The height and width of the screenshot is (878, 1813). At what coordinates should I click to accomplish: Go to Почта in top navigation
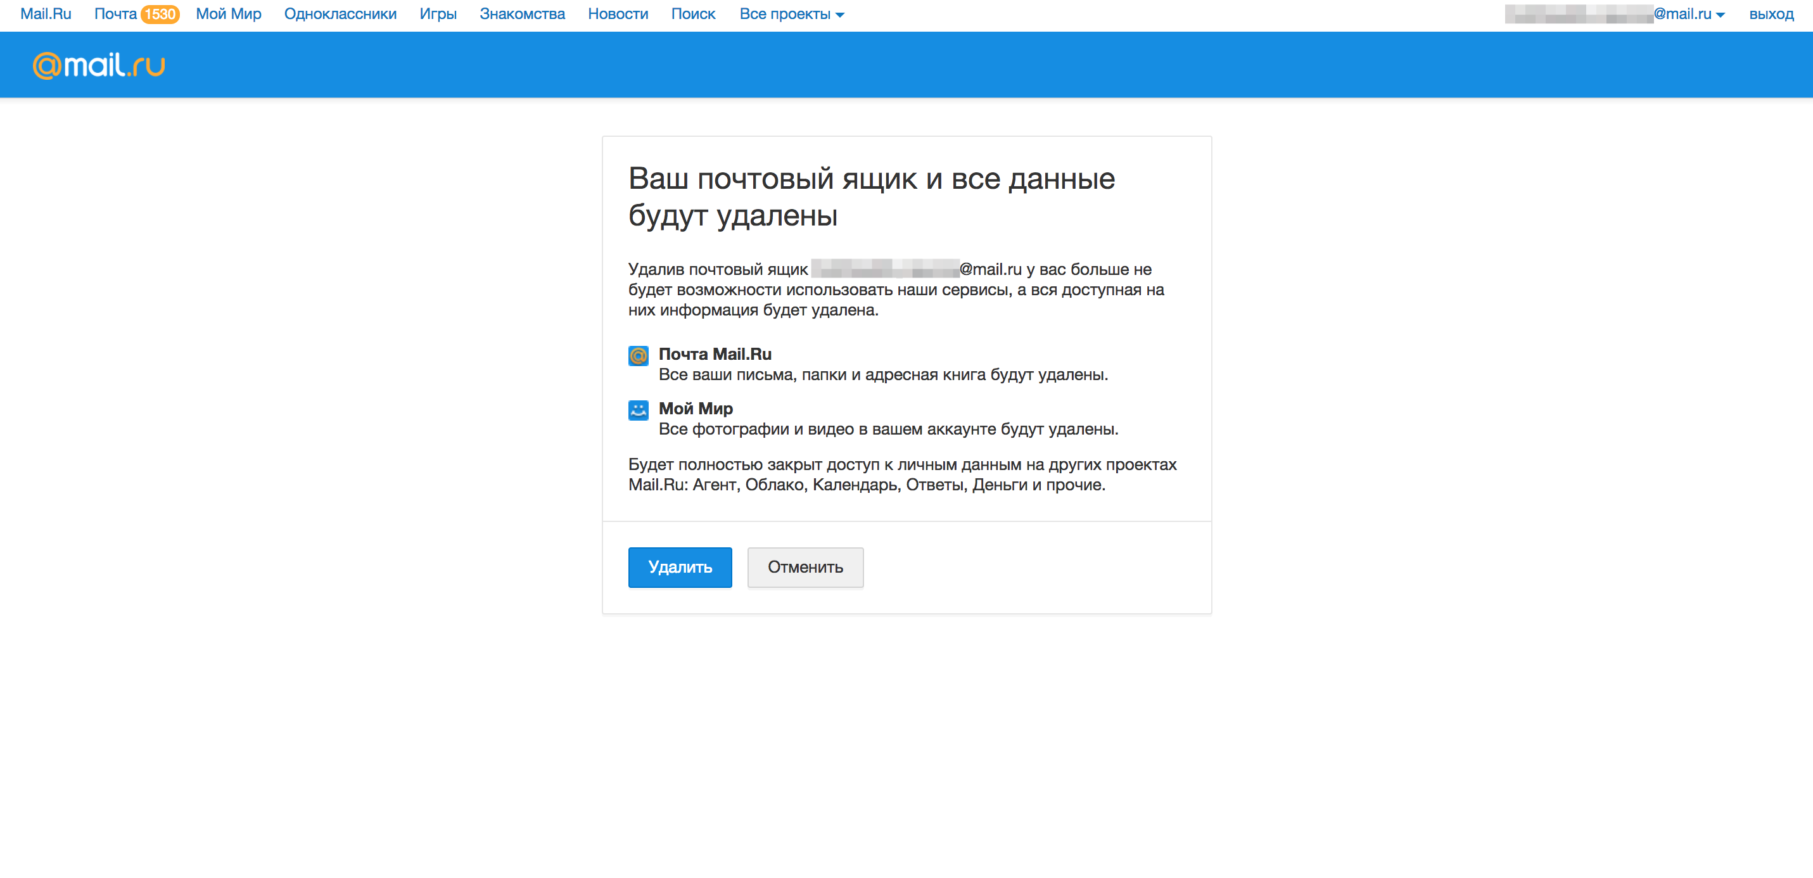click(115, 14)
